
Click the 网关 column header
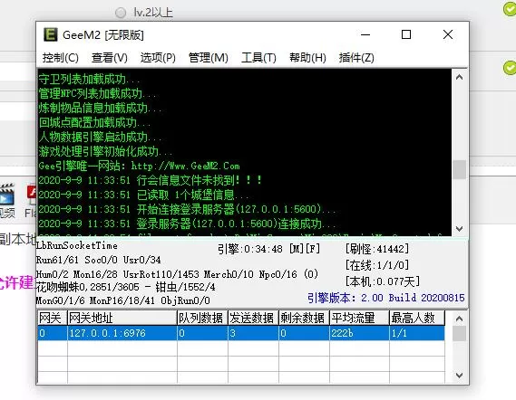(x=53, y=318)
